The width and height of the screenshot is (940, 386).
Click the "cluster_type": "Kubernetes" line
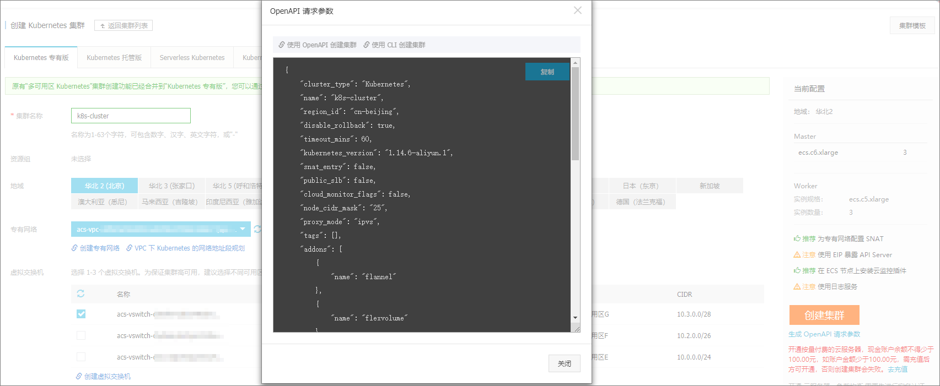(x=356, y=84)
